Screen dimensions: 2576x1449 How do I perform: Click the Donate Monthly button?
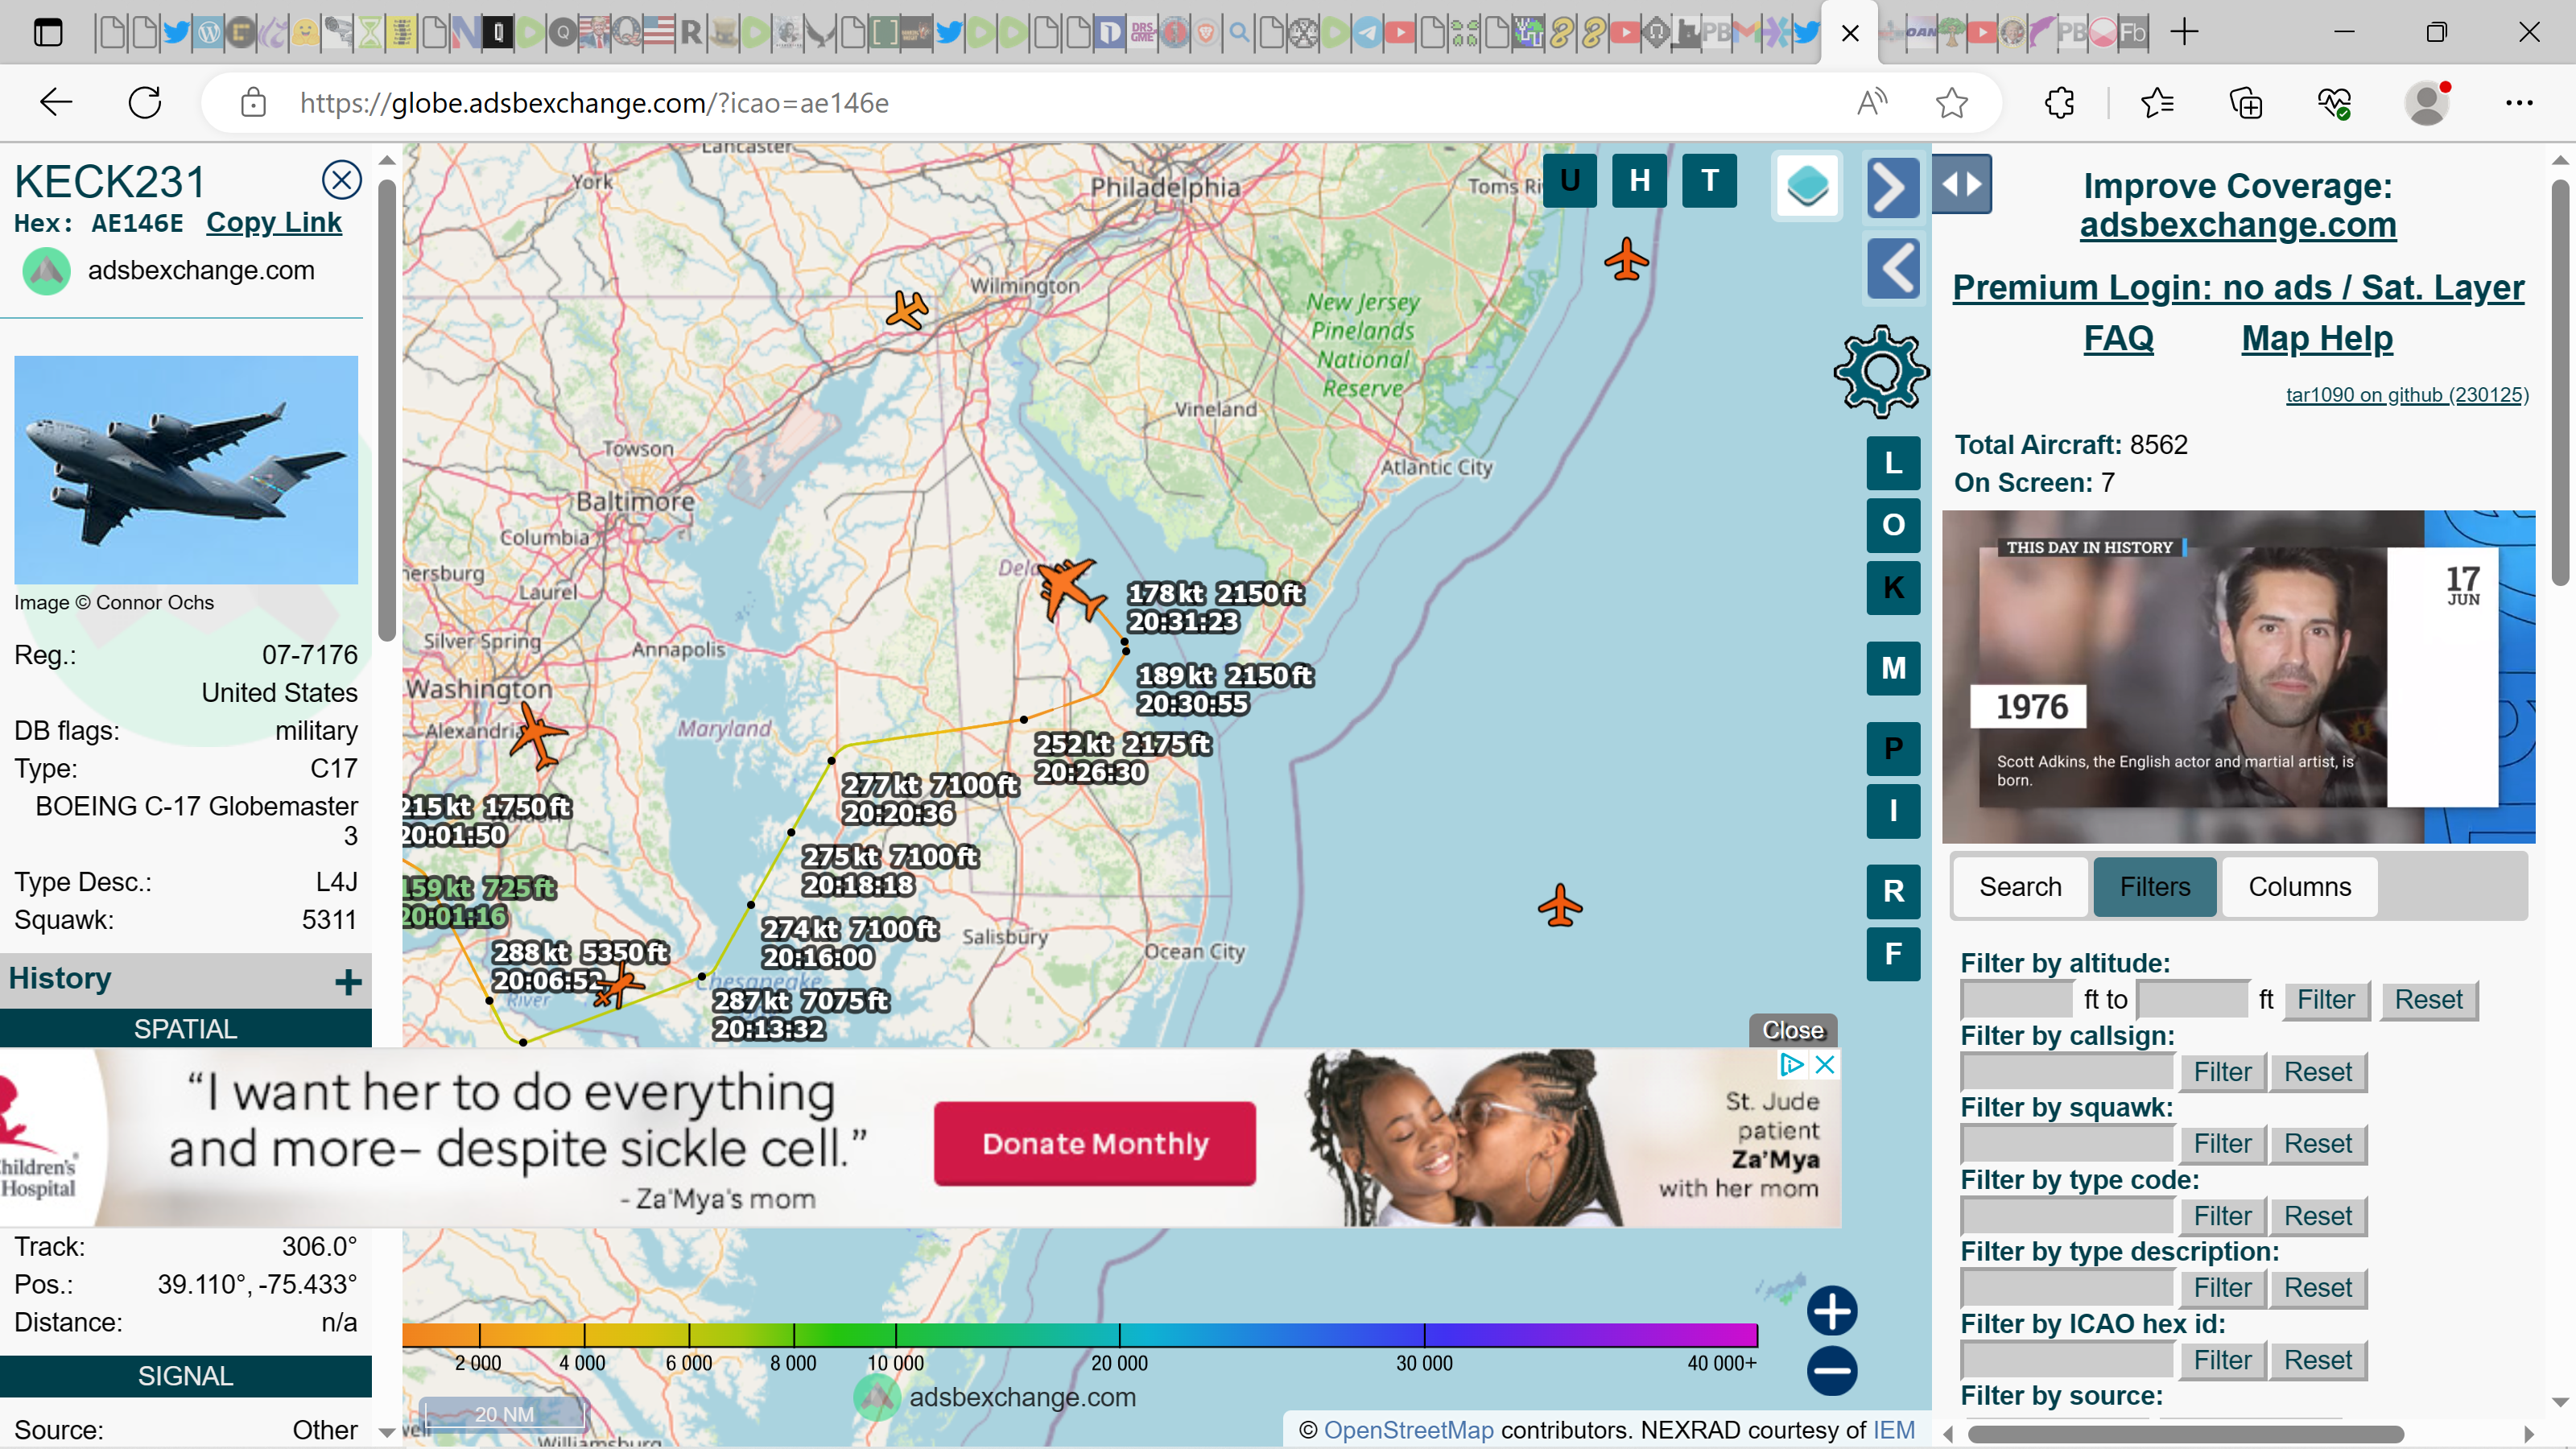click(x=1095, y=1144)
